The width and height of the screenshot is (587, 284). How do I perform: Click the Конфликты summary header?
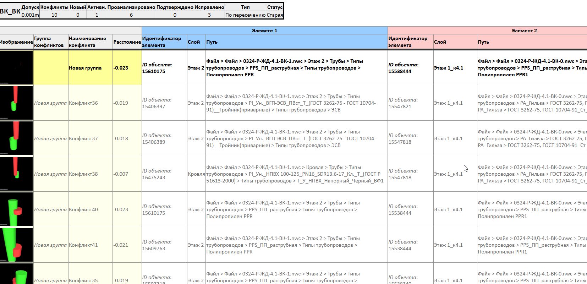[x=54, y=7]
